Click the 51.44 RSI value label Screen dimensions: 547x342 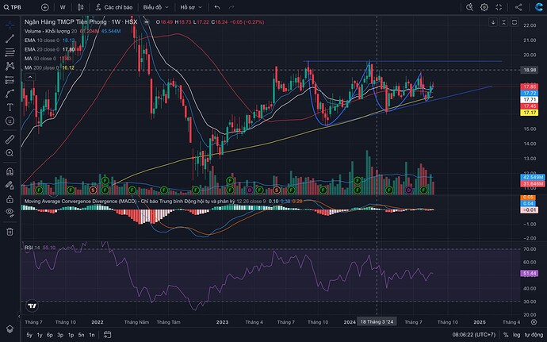(530, 273)
